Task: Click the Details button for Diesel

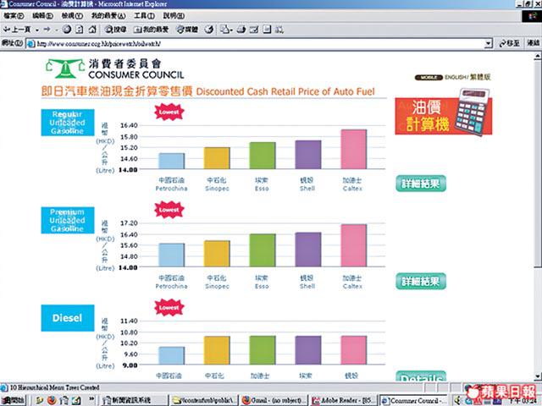Action: pyautogui.click(x=421, y=376)
